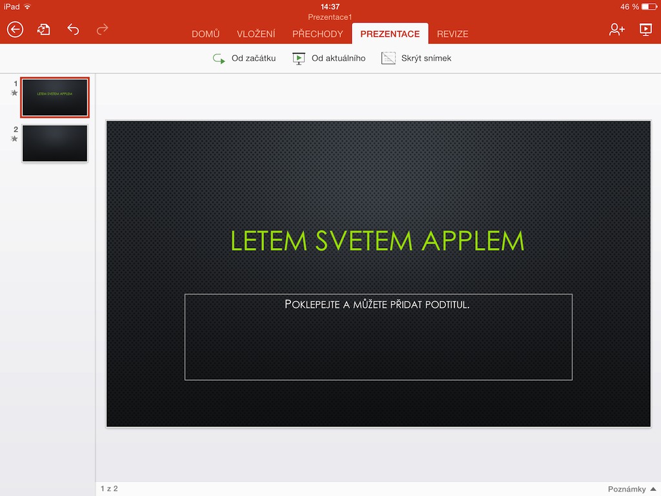This screenshot has height=496, width=661.
Task: Select slide 2 thumbnail
Action: [x=55, y=143]
